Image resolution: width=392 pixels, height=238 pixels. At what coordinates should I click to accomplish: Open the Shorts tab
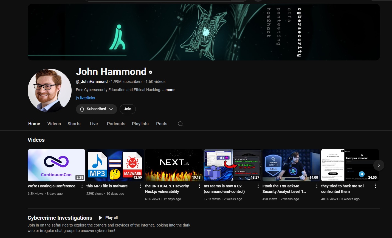74,124
